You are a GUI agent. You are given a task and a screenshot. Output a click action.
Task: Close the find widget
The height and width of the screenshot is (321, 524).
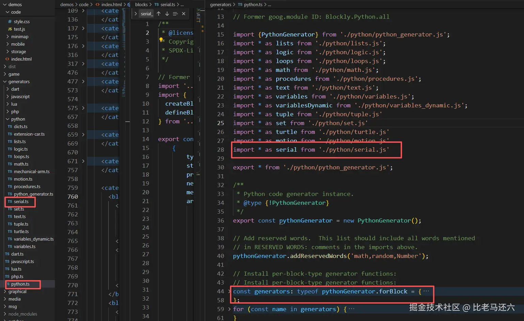coord(184,14)
